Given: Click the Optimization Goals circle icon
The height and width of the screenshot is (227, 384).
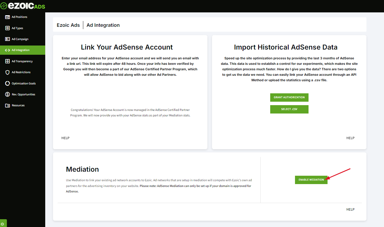Looking at the screenshot, I should pyautogui.click(x=7, y=84).
